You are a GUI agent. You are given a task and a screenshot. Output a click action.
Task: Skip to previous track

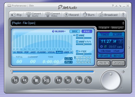(x=15, y=80)
